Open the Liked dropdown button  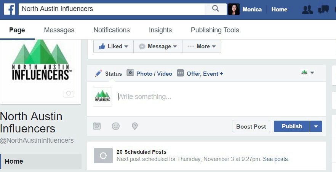[x=114, y=46]
